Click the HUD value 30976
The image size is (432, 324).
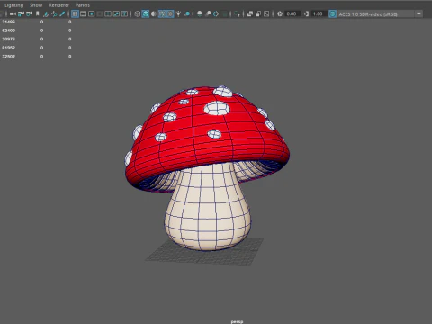[x=9, y=39]
